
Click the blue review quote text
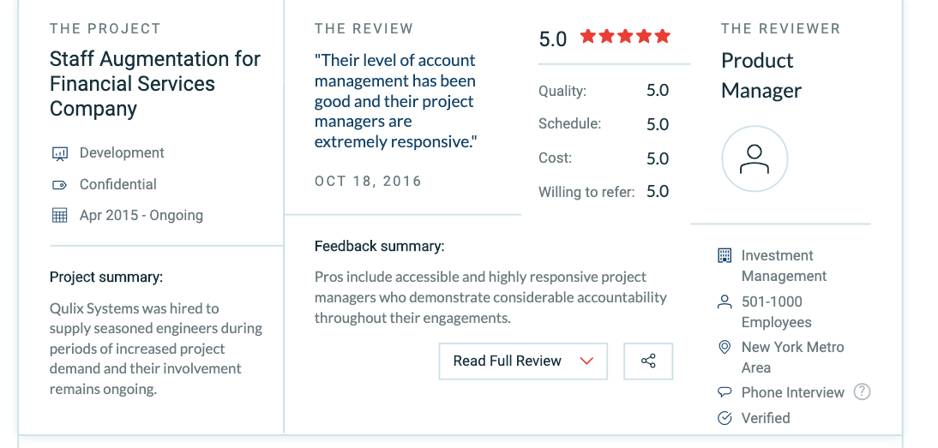(395, 101)
